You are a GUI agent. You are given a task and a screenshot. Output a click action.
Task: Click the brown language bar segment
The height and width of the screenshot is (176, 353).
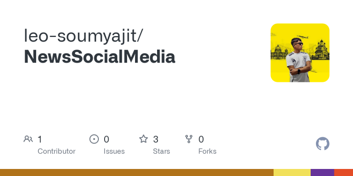point(137,172)
